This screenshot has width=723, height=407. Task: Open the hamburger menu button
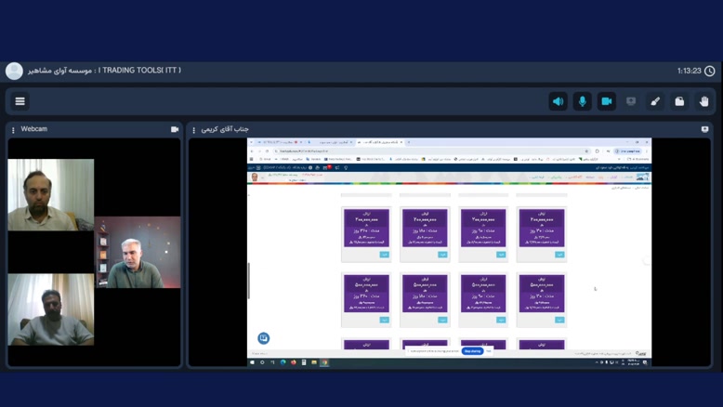20,101
